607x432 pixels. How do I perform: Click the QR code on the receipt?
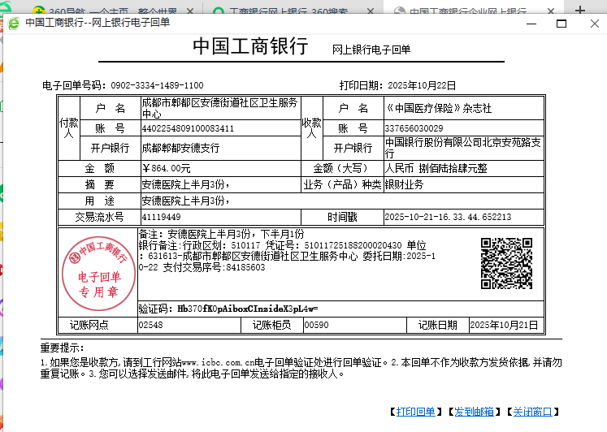505,262
